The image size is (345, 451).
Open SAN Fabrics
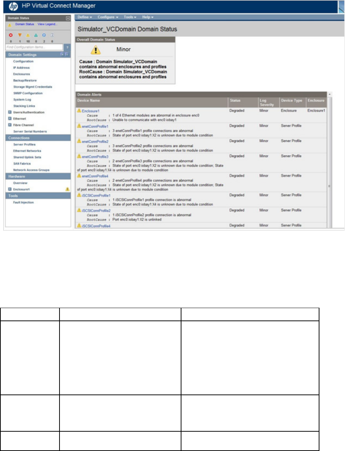tap(22, 164)
